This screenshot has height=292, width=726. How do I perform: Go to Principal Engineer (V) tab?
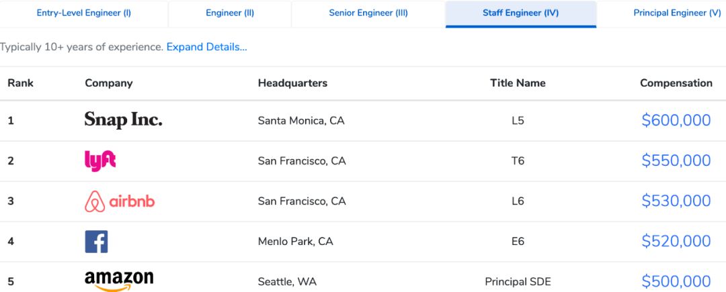tap(676, 13)
